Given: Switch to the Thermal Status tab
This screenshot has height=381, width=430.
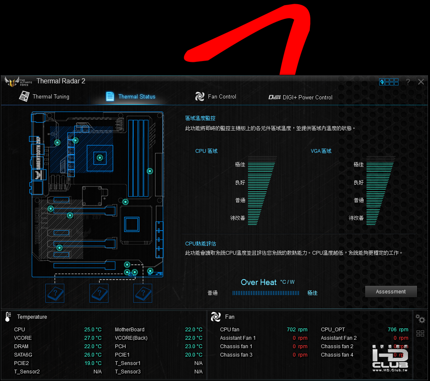Looking at the screenshot, I should [x=131, y=97].
